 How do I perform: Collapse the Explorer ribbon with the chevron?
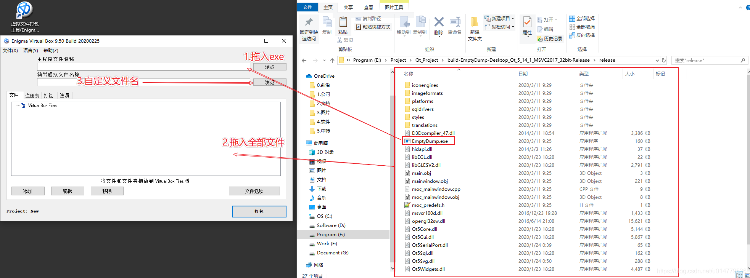point(740,7)
